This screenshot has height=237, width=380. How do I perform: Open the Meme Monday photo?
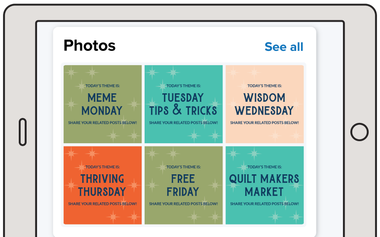click(x=102, y=104)
